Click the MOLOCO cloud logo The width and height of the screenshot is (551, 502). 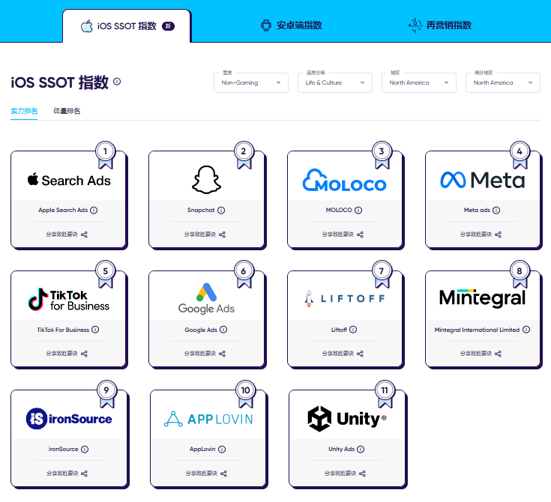[344, 181]
